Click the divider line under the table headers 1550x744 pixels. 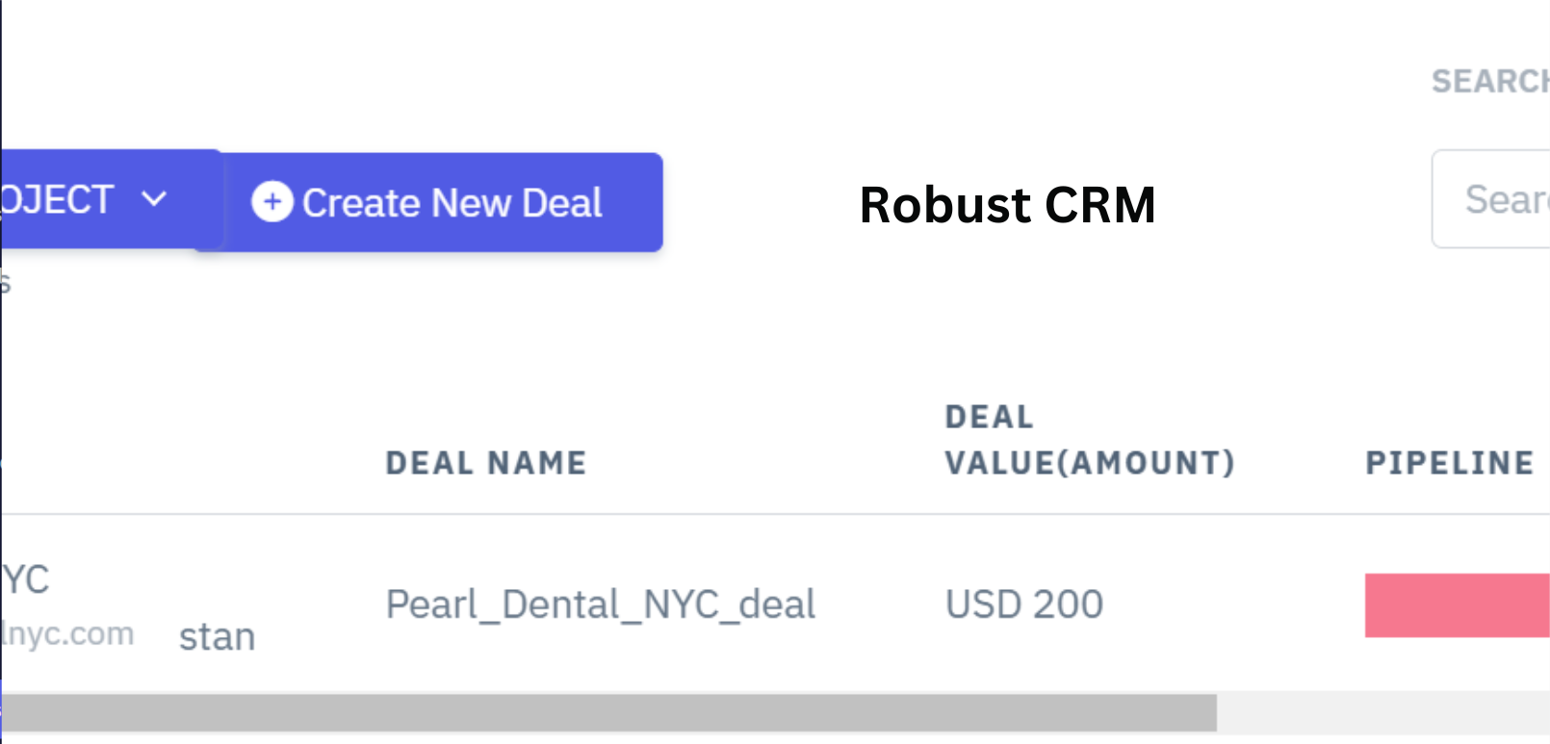click(x=770, y=514)
